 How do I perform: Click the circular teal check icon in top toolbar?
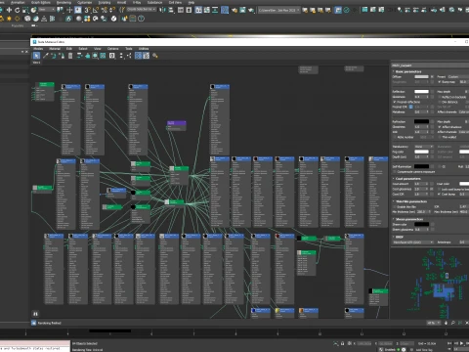[x=347, y=10]
